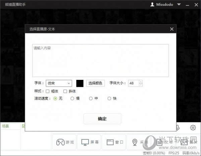Add 窗口 window source

coord(114,142)
